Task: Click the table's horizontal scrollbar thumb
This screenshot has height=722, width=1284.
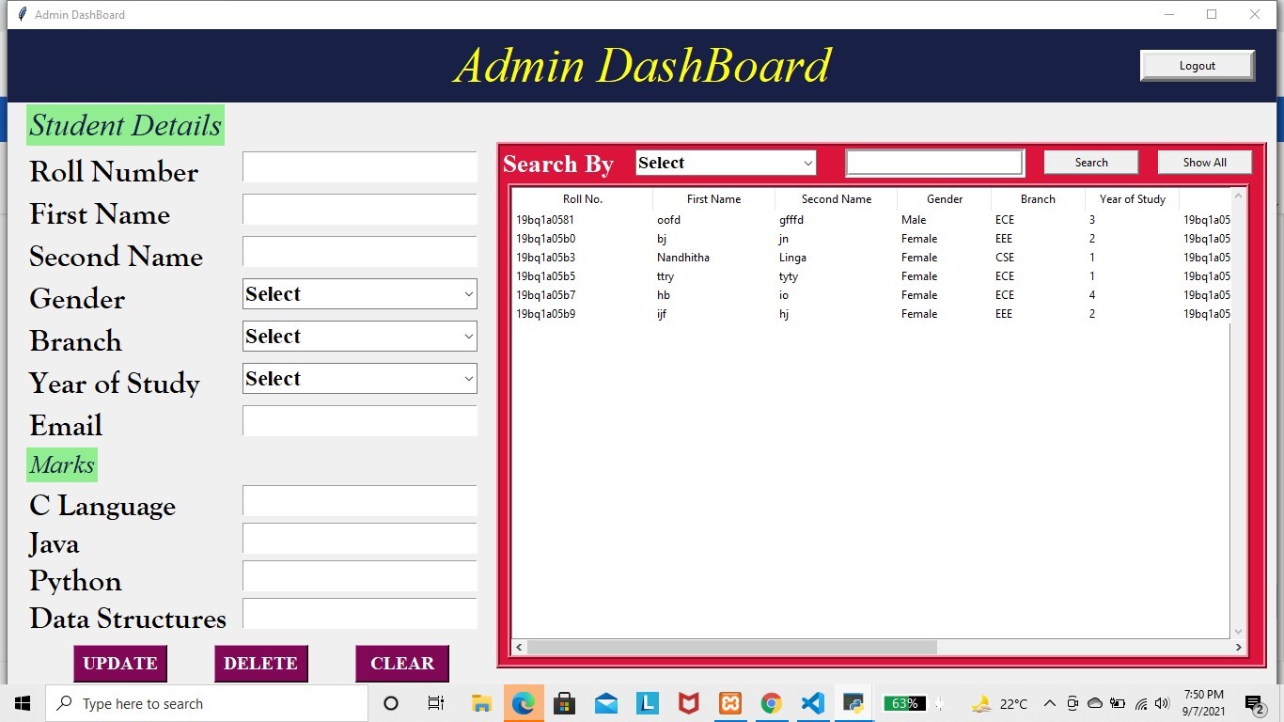Action: pos(732,647)
